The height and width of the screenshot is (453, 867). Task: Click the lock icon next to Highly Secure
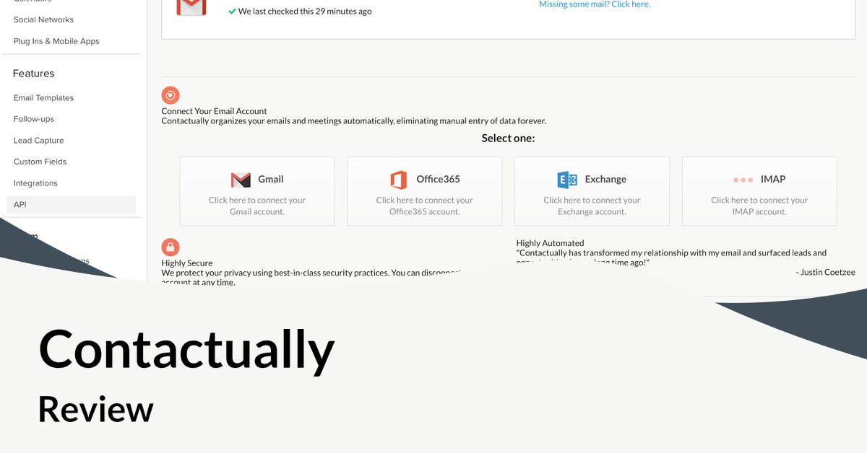point(171,246)
